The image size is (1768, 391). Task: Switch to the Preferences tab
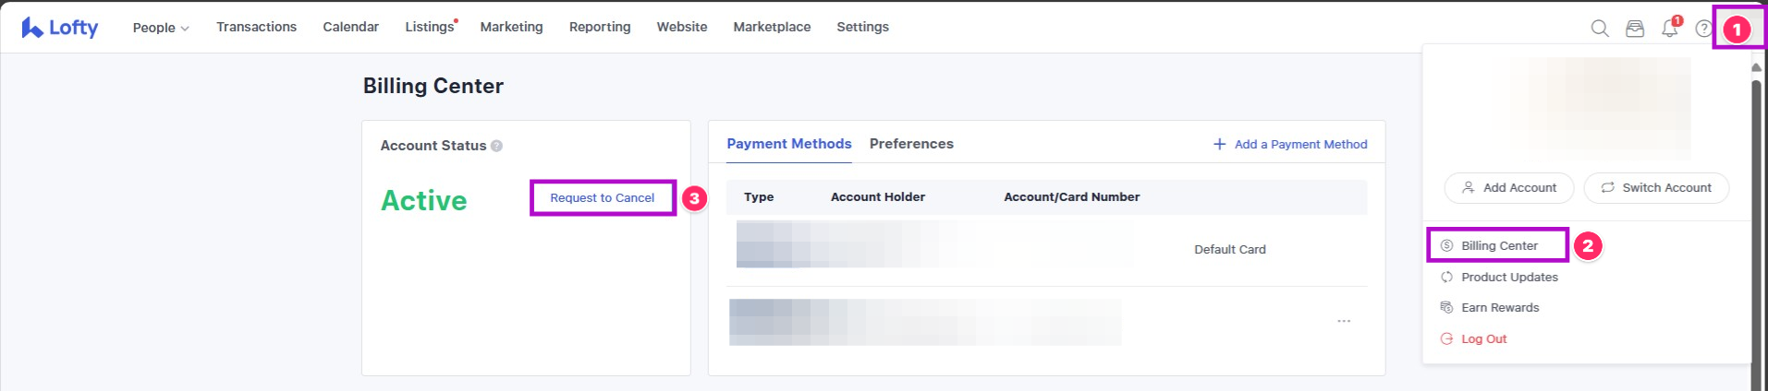[910, 144]
